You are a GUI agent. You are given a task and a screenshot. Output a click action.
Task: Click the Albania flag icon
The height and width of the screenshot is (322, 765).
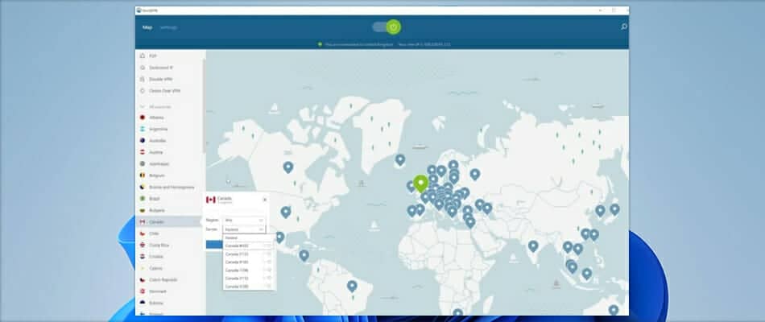click(x=143, y=118)
